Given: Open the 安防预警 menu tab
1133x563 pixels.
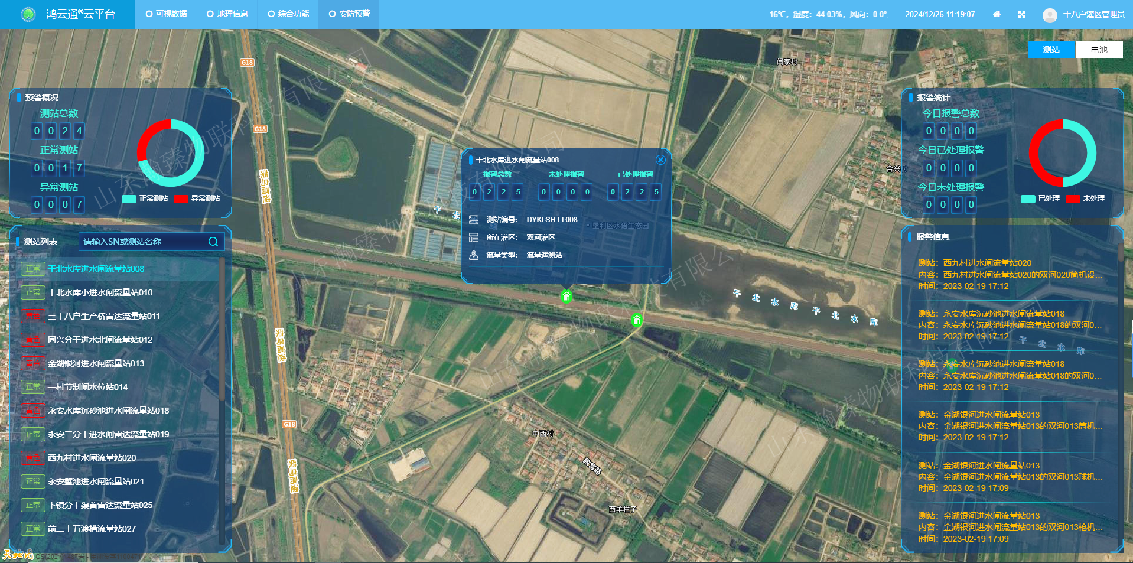Looking at the screenshot, I should (349, 14).
